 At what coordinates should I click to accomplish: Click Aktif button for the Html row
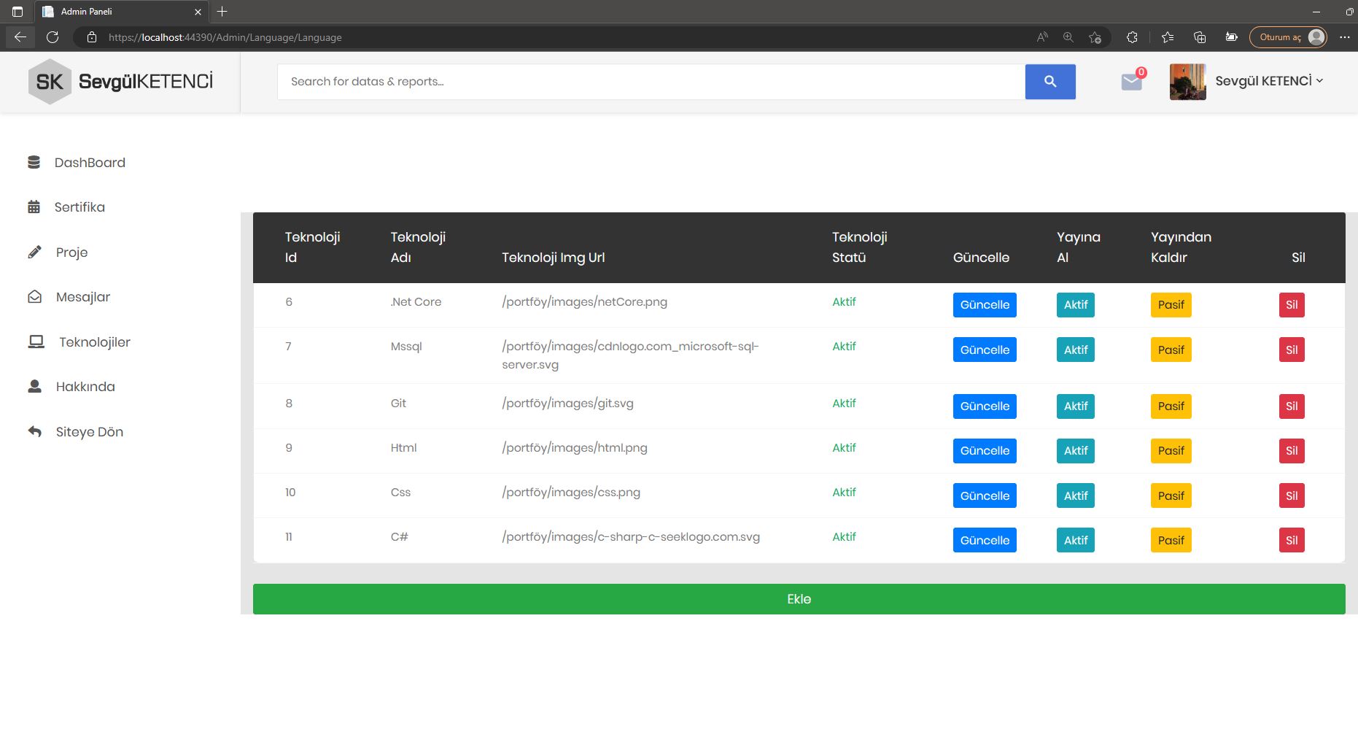tap(1076, 451)
